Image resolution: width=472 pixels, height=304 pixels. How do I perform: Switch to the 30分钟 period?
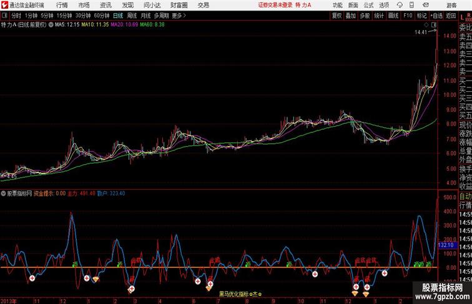click(83, 16)
